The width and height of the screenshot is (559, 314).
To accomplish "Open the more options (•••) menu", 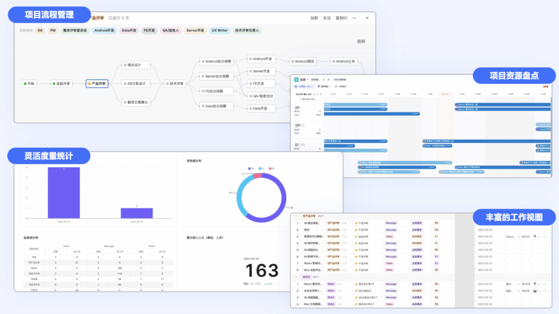I will 354,18.
